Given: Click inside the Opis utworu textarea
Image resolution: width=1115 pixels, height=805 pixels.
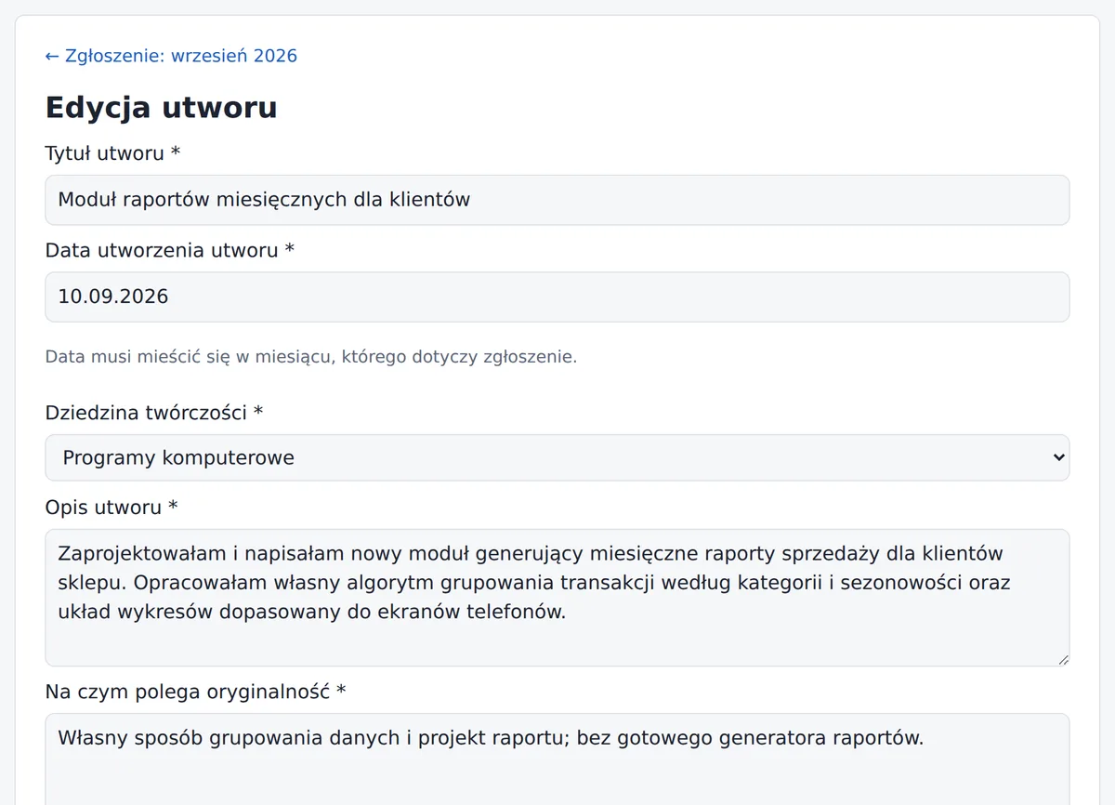Looking at the screenshot, I should [557, 598].
